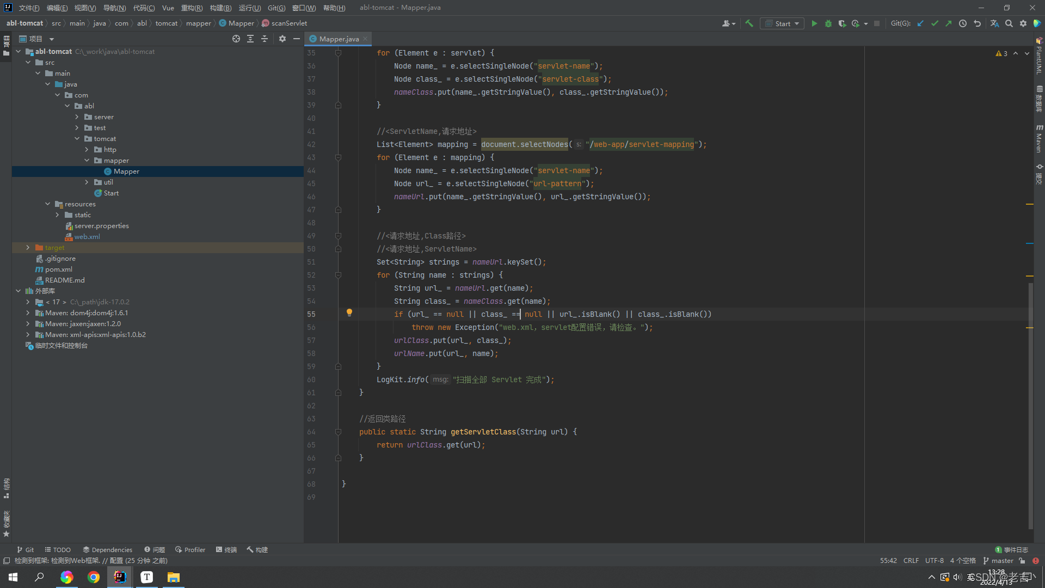Click the green Run button
The image size is (1045, 588).
[814, 23]
